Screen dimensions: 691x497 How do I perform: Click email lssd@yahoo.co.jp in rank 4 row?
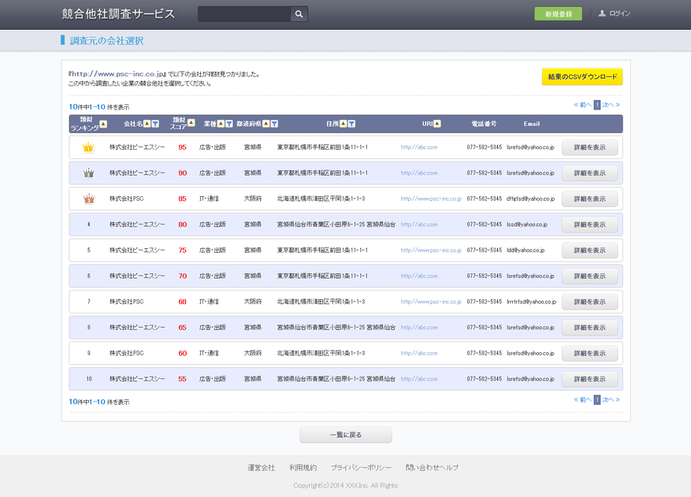(526, 224)
